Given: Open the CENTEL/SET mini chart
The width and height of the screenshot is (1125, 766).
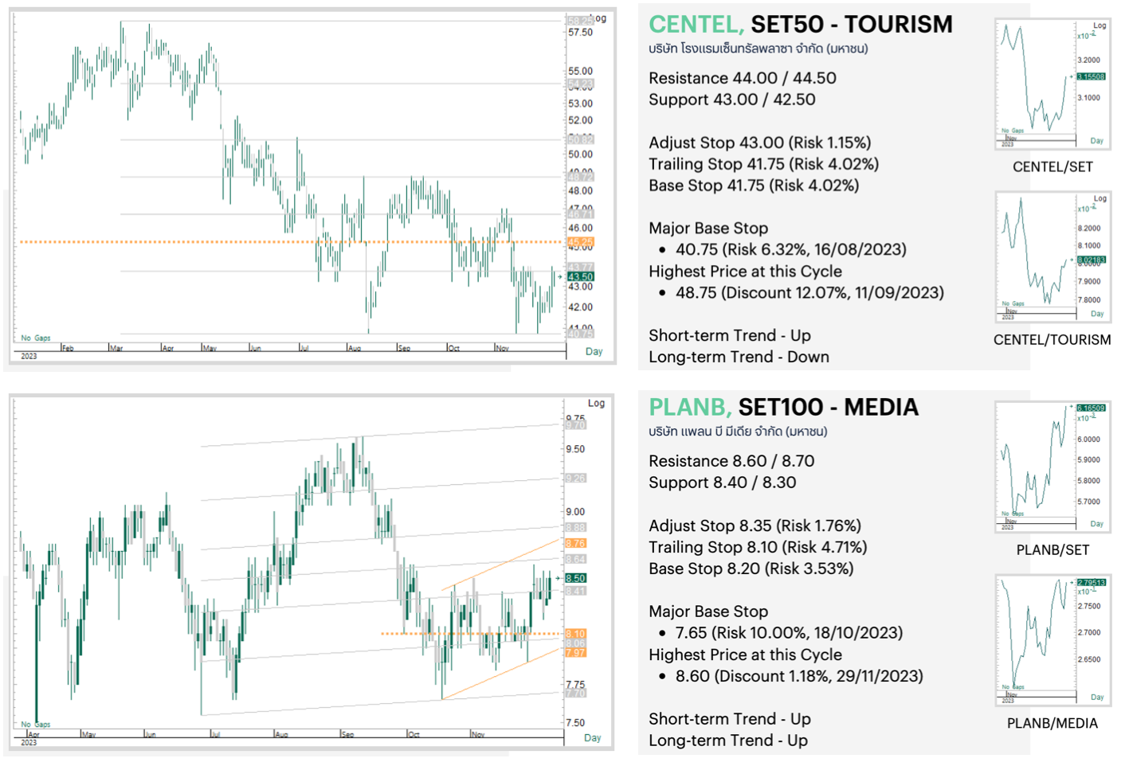Looking at the screenshot, I should 1052,84.
